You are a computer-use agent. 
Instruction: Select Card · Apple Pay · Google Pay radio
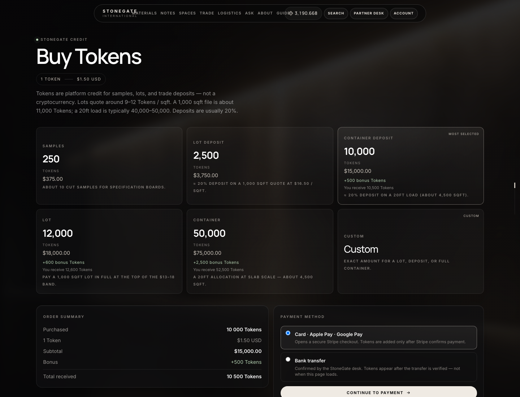[288, 333]
